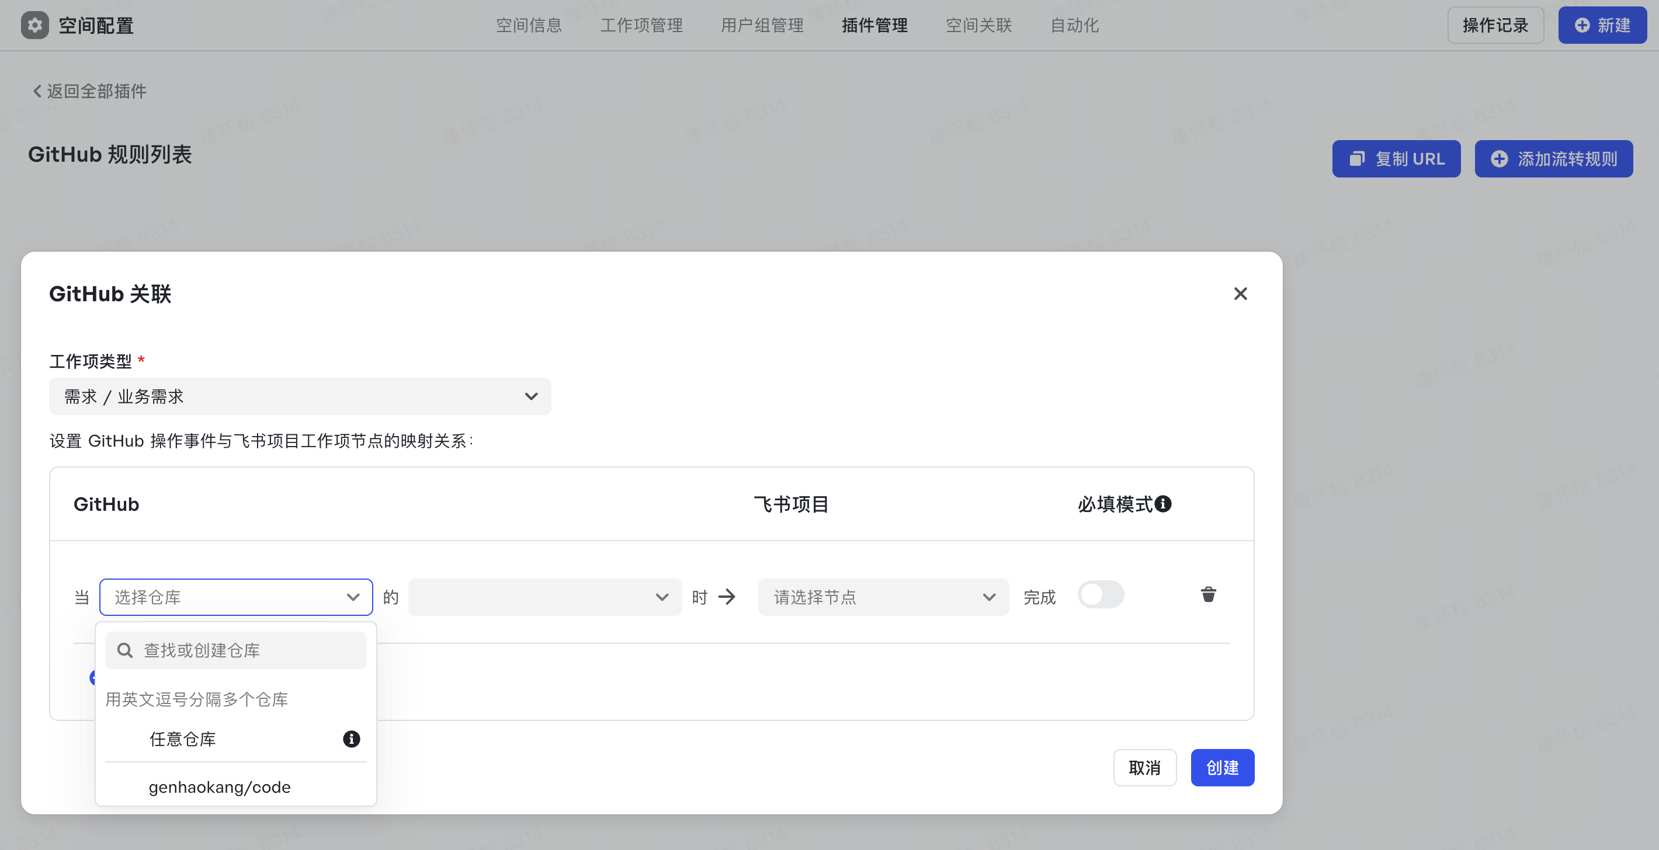
Task: Delete the mapping rule with trash icon
Action: [x=1208, y=594]
